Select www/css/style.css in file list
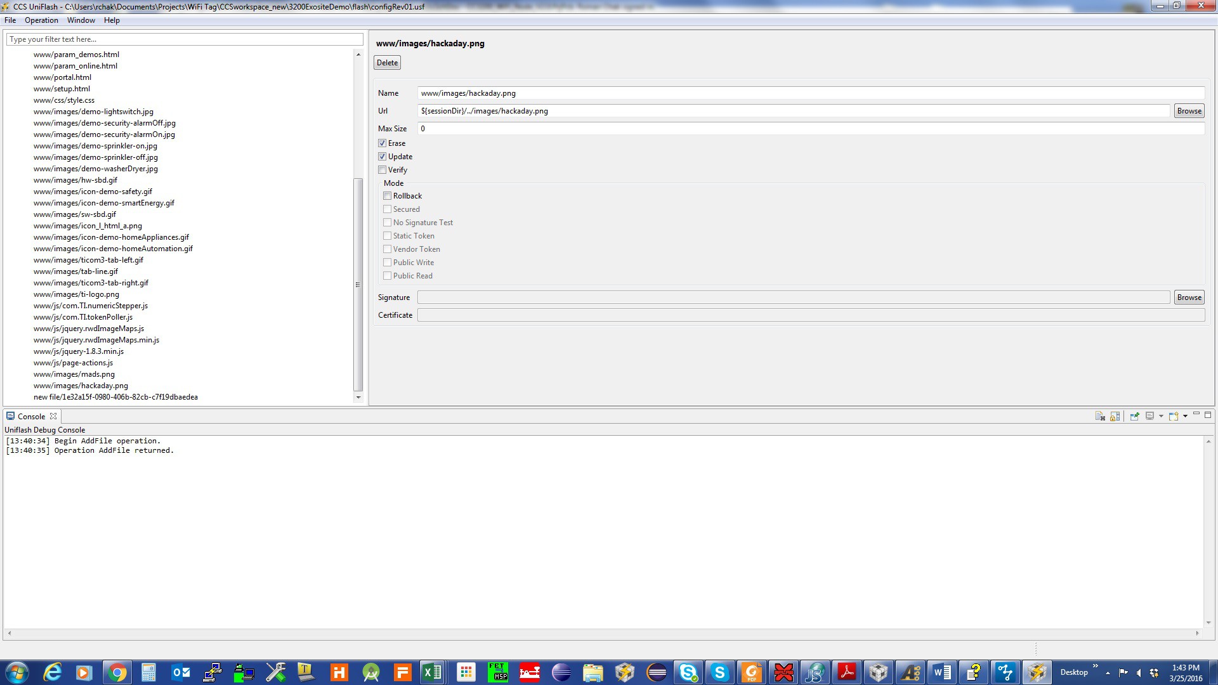The height and width of the screenshot is (685, 1218). 64,100
